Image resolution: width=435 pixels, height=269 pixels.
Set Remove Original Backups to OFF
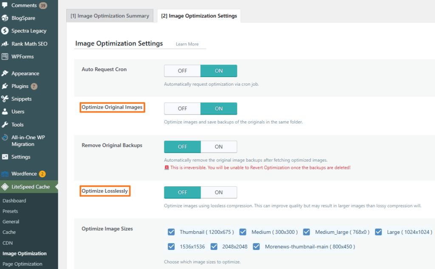click(x=182, y=147)
